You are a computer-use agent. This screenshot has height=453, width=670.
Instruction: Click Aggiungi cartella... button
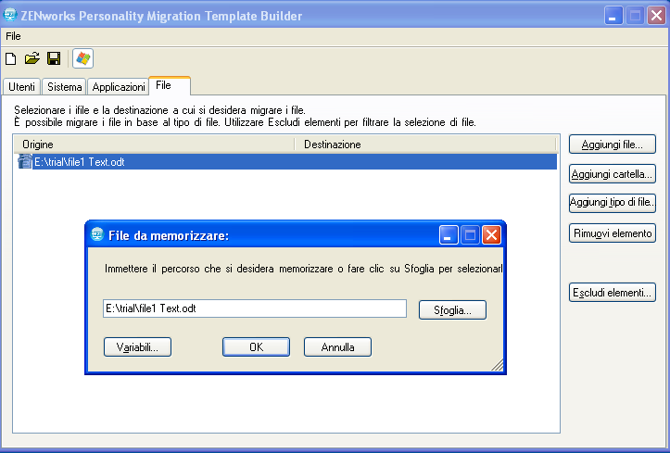point(613,174)
